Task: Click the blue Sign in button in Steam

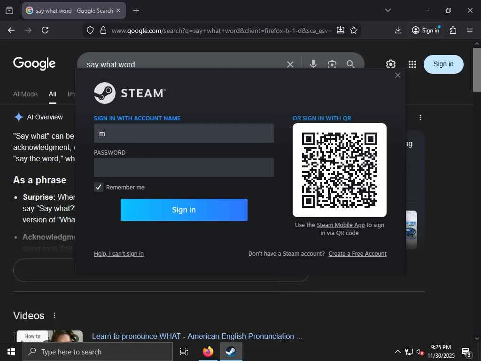Action: point(184,210)
